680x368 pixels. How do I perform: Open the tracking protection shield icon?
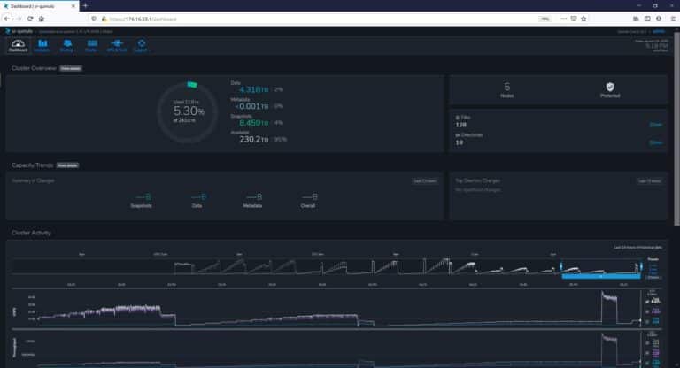(94, 19)
